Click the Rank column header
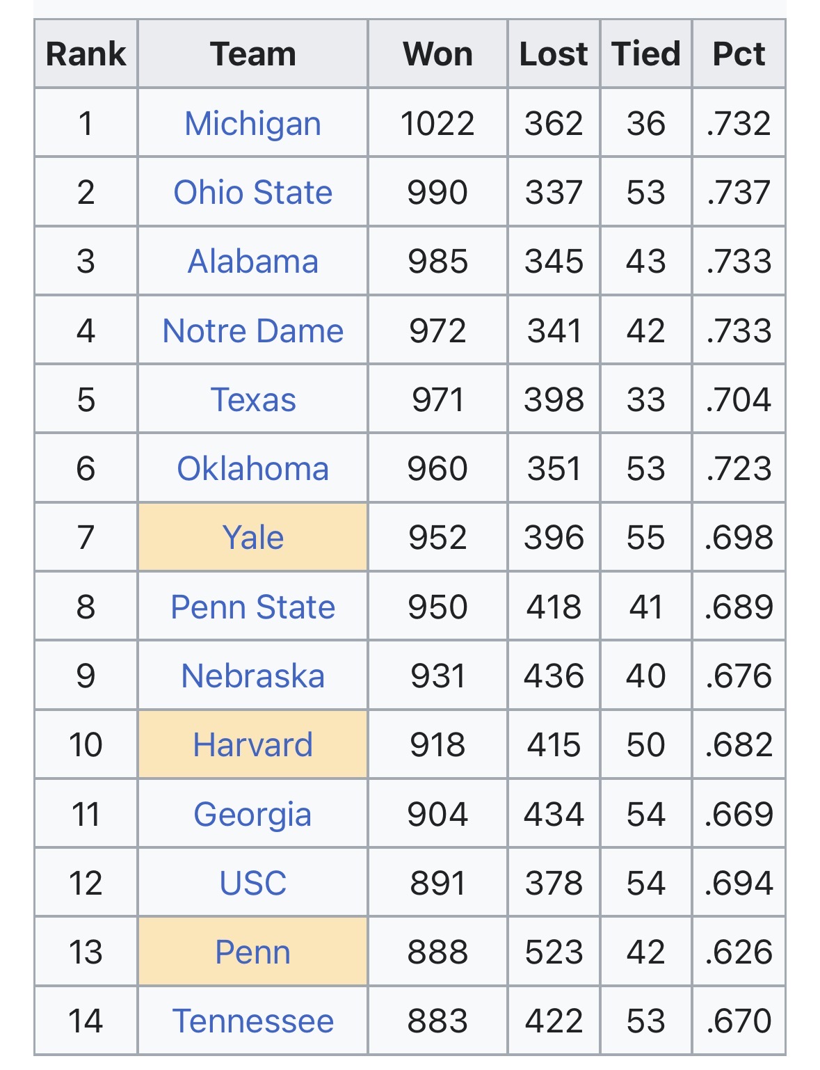The width and height of the screenshot is (820, 1070). [86, 54]
